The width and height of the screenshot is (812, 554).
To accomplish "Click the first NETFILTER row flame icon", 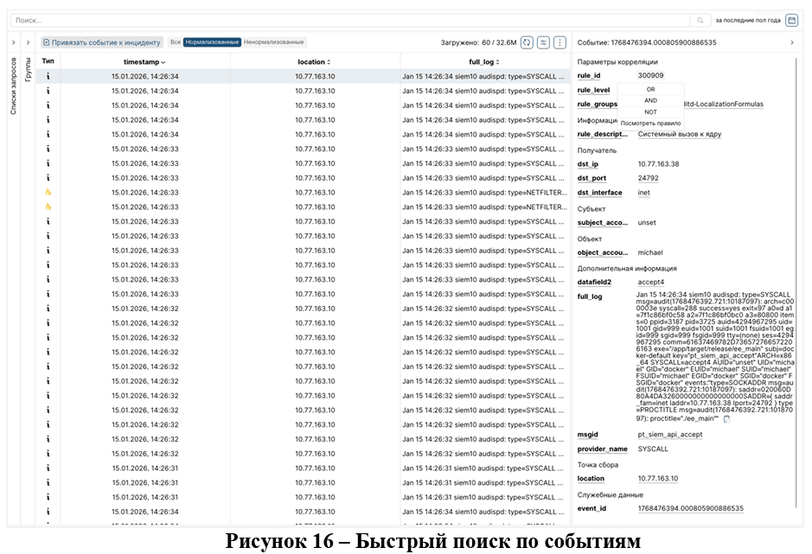I will tap(48, 193).
